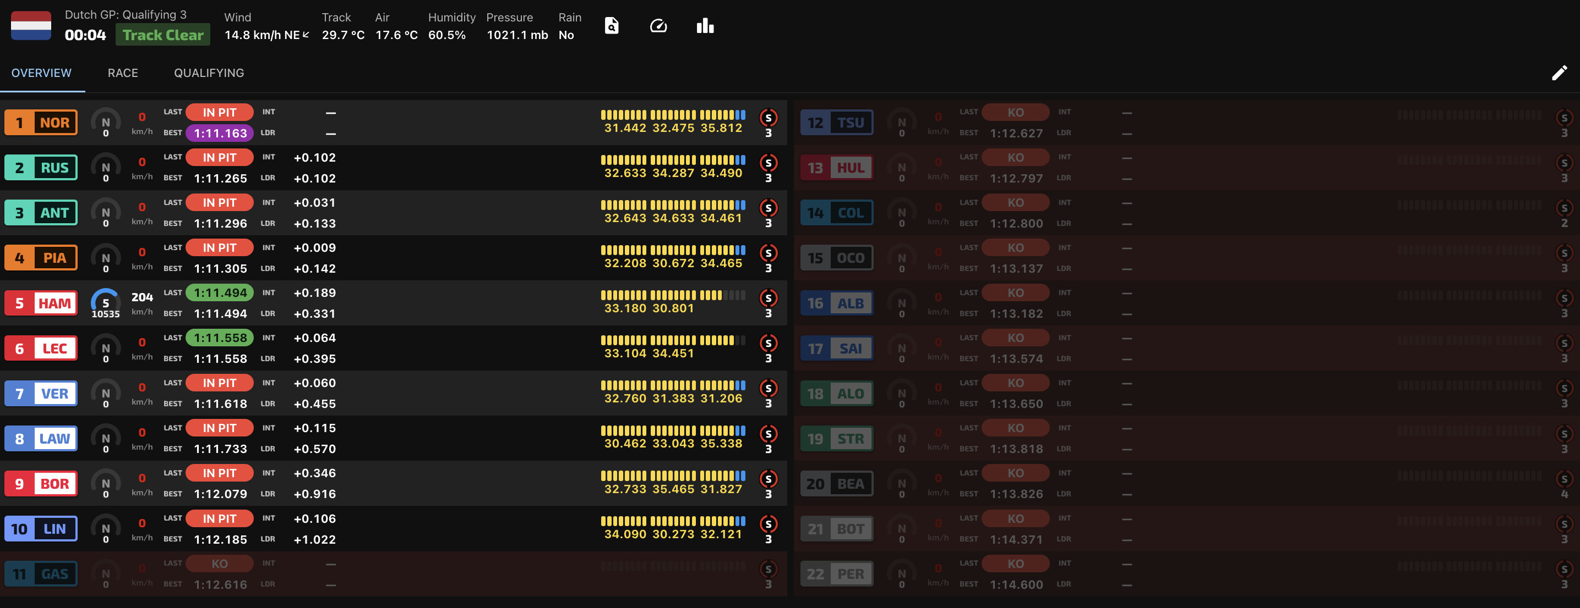This screenshot has height=608, width=1580.
Task: Select the tyre icon in LEC's row
Action: tap(769, 344)
